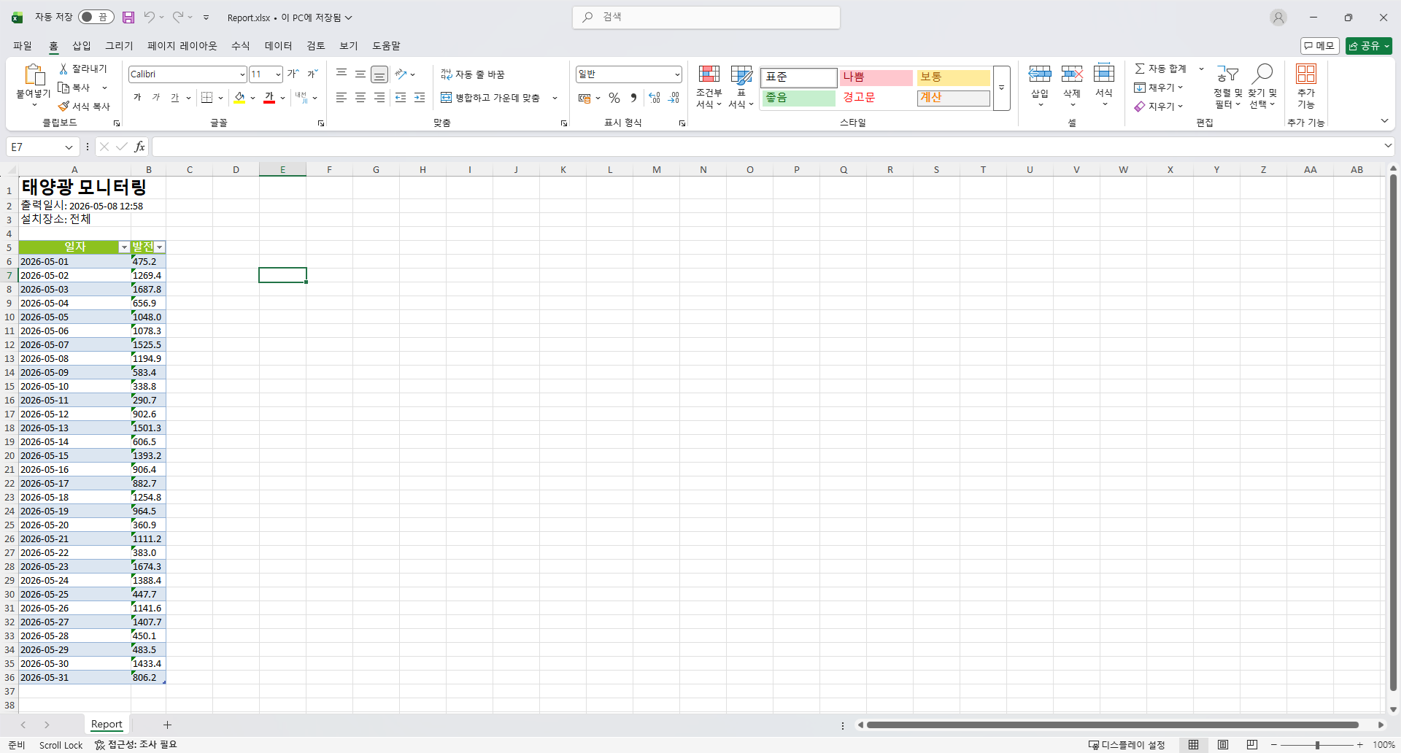The width and height of the screenshot is (1401, 753).
Task: Add a new sheet with plus button
Action: (x=167, y=725)
